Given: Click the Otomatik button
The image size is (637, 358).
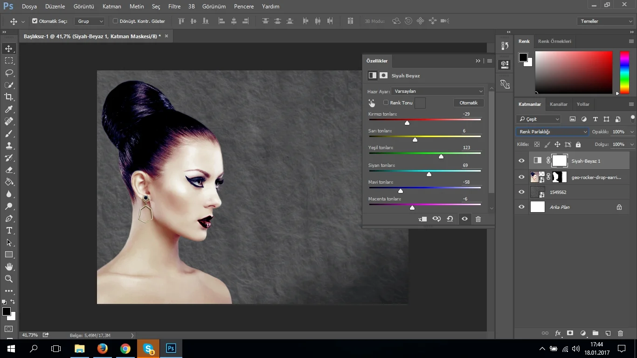Looking at the screenshot, I should (x=469, y=103).
